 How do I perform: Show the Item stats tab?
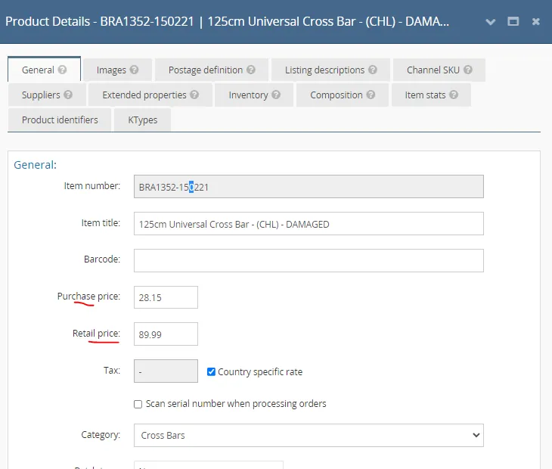pos(431,95)
